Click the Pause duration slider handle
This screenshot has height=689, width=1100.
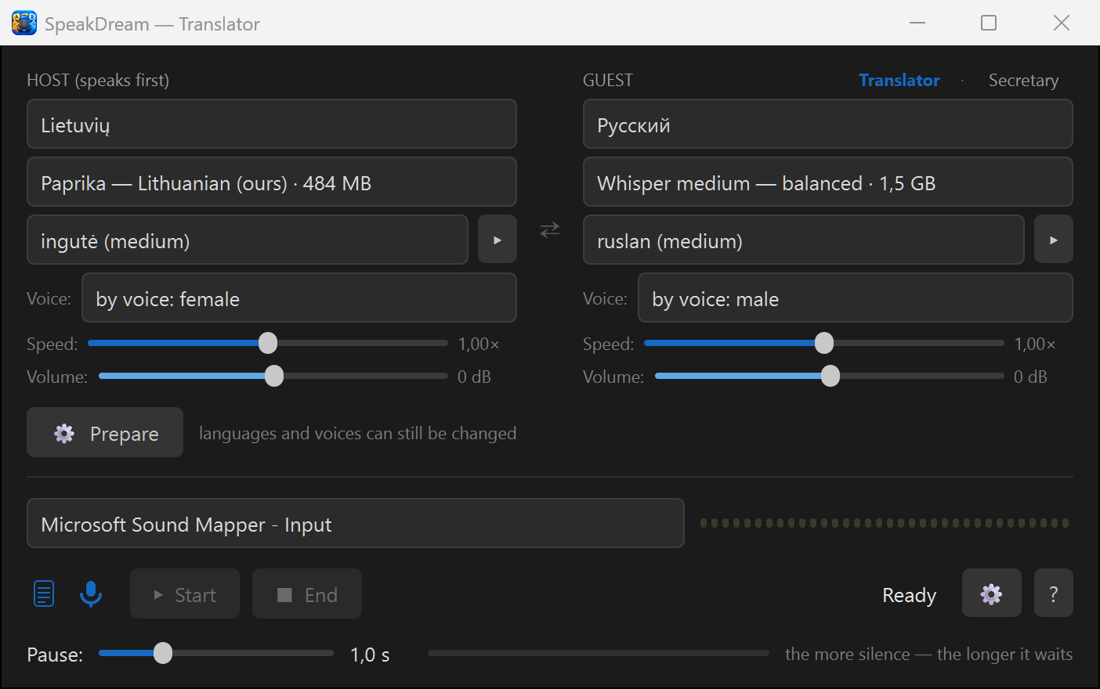tap(163, 653)
